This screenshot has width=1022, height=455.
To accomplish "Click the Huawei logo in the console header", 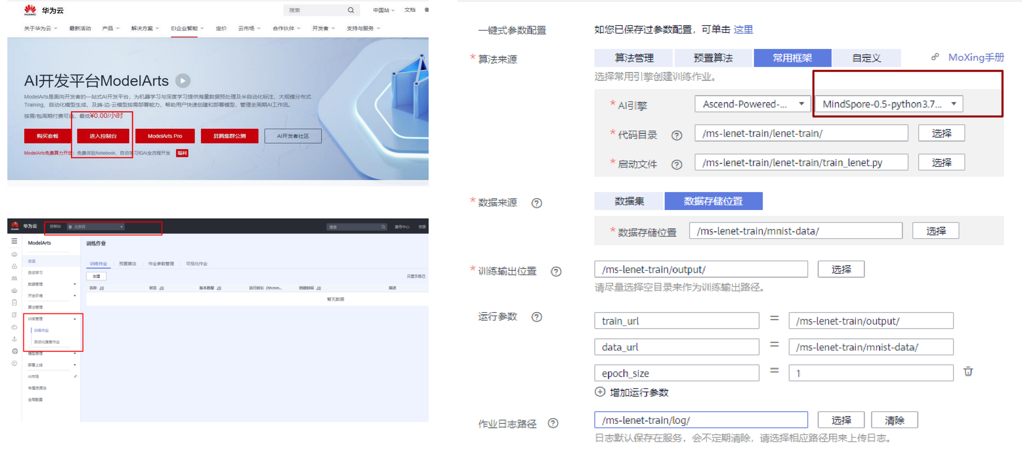I will click(x=15, y=226).
